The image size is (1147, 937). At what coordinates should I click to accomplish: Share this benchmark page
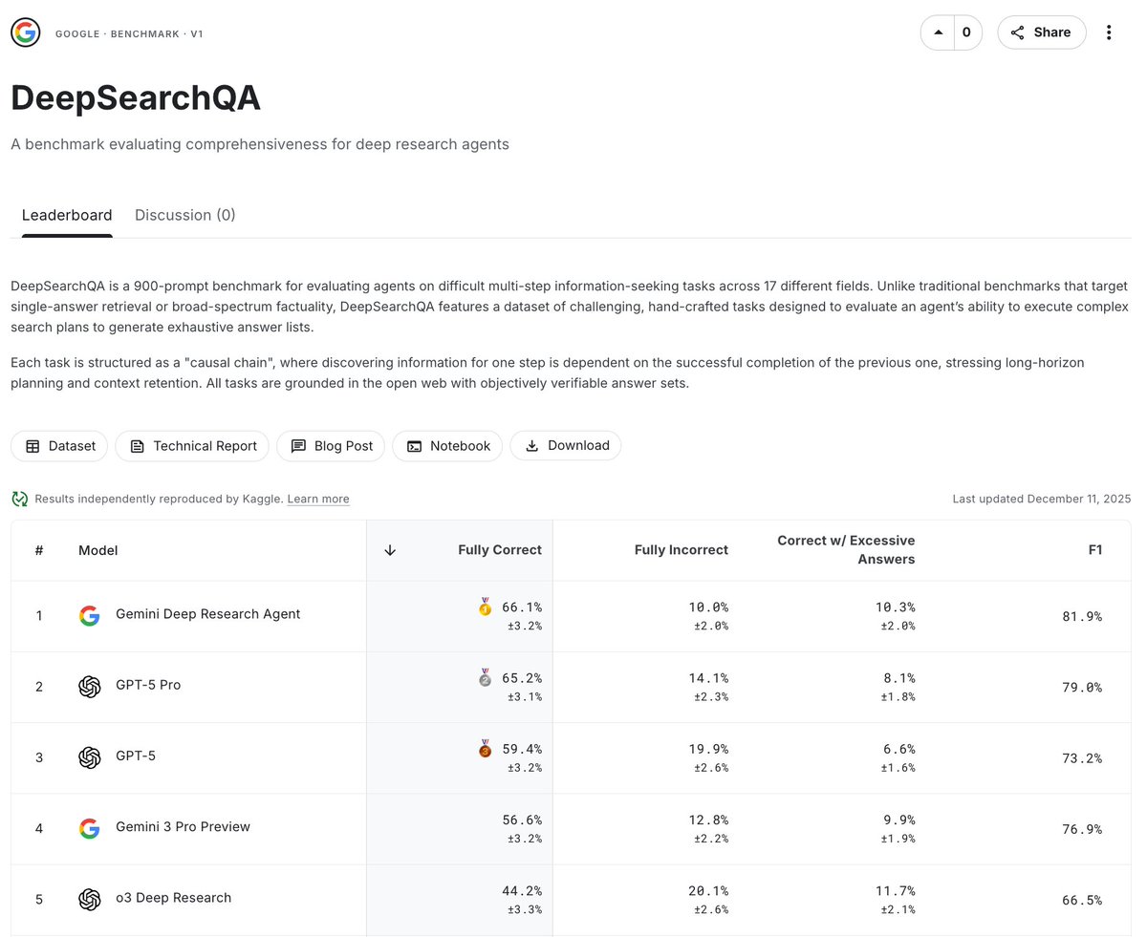click(1041, 32)
